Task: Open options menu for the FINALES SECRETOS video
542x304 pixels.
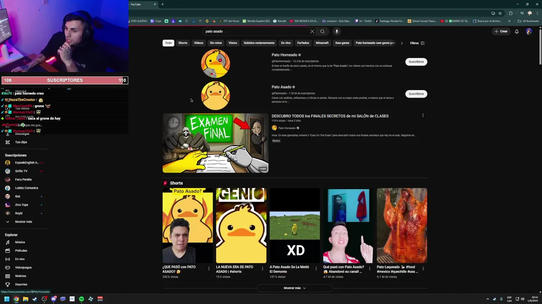Action: 423,116
